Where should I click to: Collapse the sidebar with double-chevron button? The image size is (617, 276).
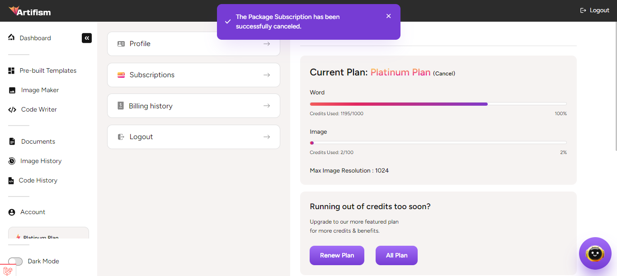pos(87,38)
